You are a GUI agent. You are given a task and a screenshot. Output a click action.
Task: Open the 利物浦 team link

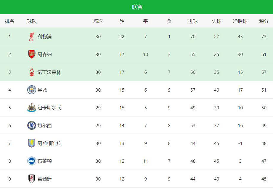click(44, 37)
